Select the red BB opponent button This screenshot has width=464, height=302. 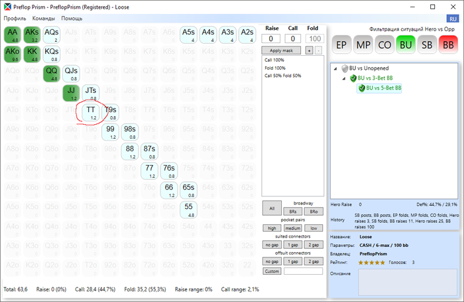pos(448,44)
